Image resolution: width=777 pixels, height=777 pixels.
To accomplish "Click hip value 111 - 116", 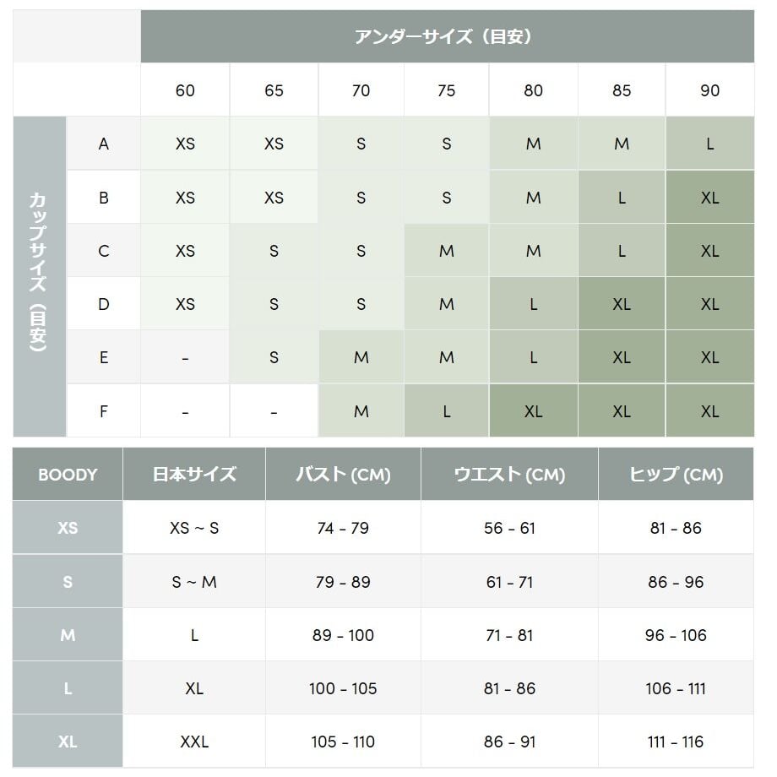I will (x=676, y=742).
